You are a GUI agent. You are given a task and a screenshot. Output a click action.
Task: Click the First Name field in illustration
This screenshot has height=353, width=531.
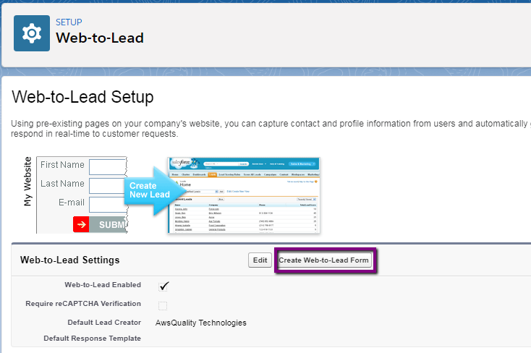pos(107,166)
